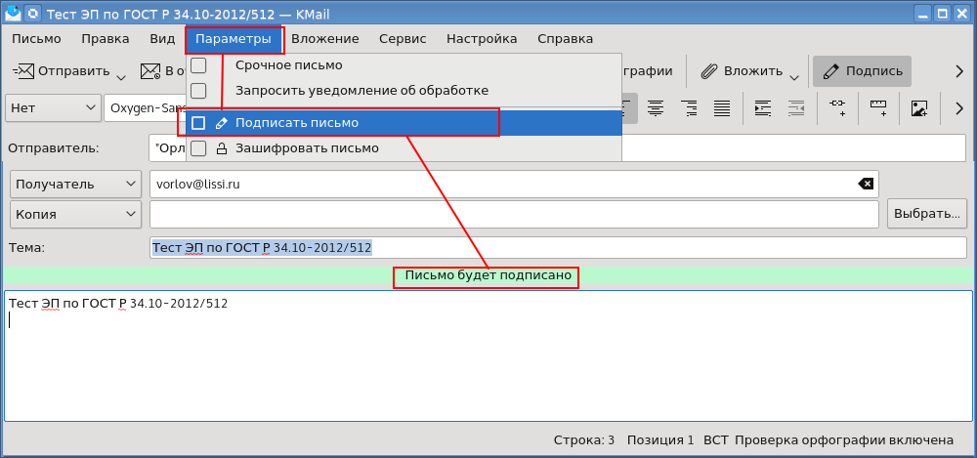The height and width of the screenshot is (458, 977).
Task: Click the Строка: 3 status indicator
Action: click(x=584, y=439)
